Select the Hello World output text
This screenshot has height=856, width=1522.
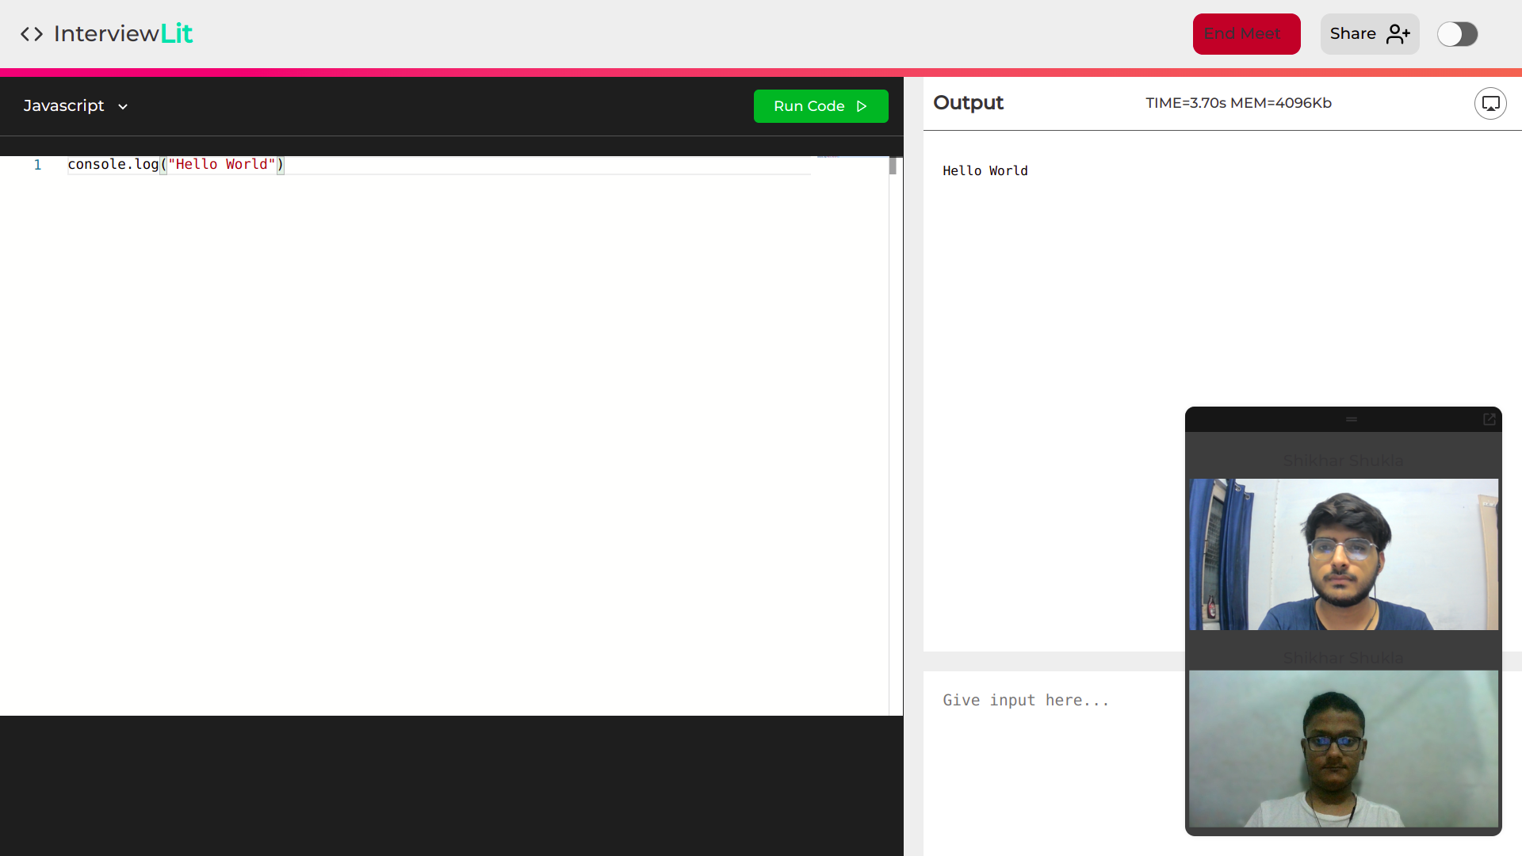point(985,170)
